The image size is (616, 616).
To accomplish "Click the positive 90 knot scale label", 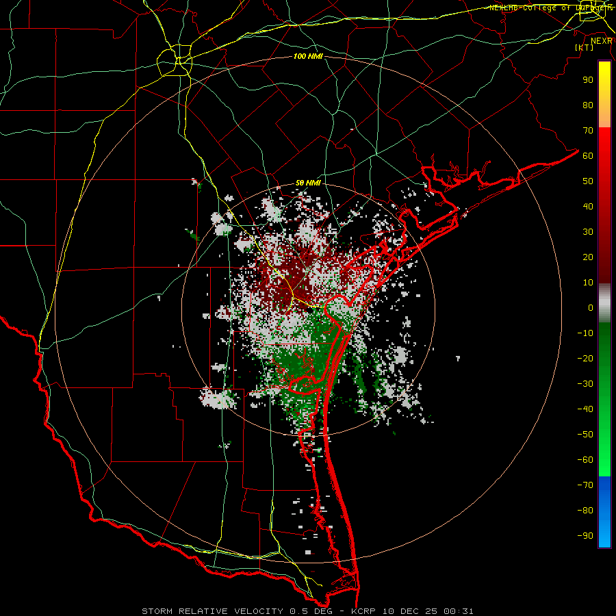I will [x=588, y=80].
